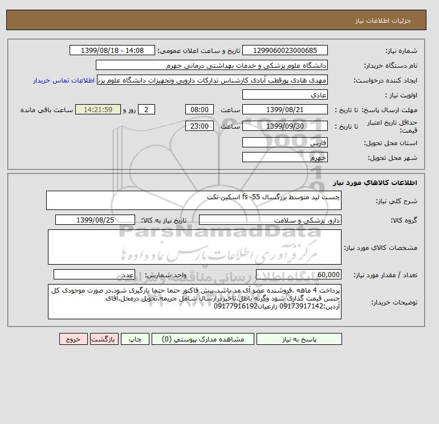439x424 pixels.
Task: Click the گروه کالا label
Action: pos(404,220)
